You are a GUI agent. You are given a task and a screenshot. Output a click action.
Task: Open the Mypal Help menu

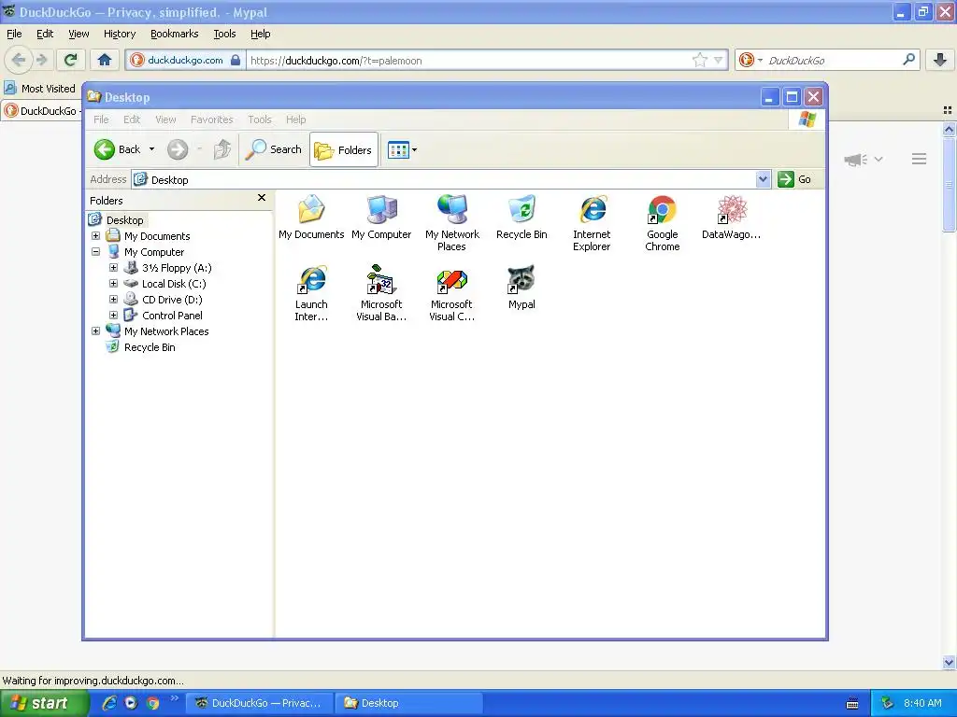(x=261, y=35)
